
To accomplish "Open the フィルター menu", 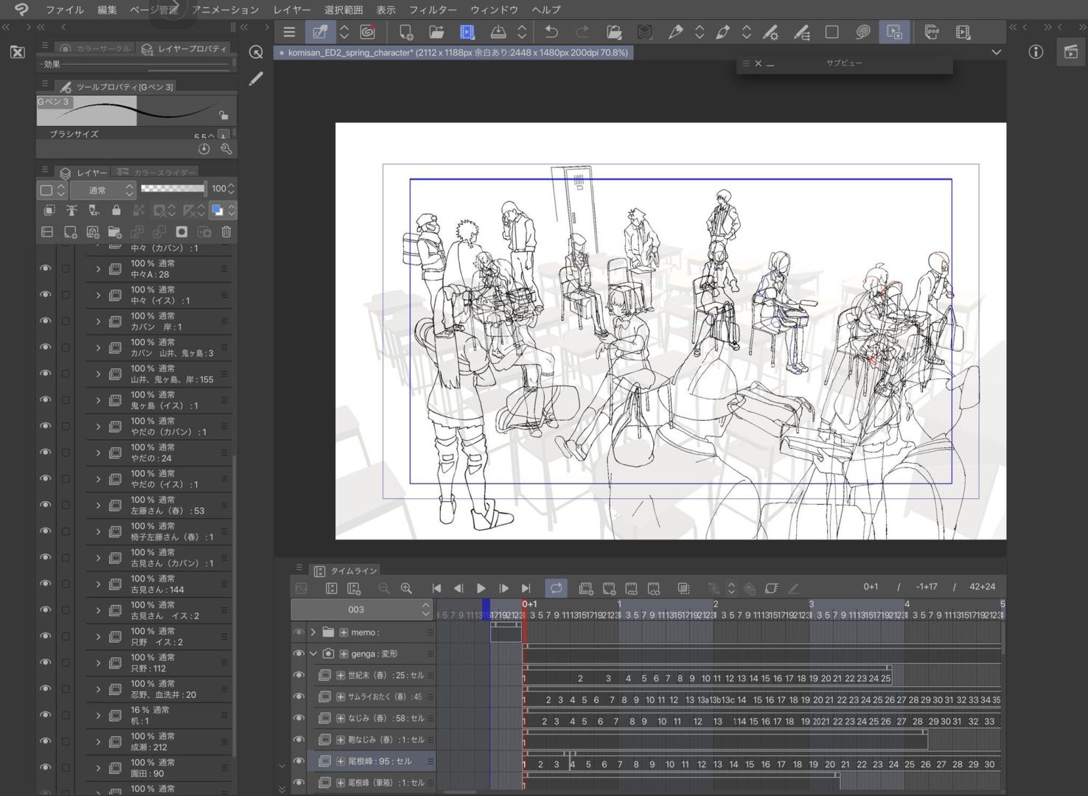I will click(x=433, y=10).
